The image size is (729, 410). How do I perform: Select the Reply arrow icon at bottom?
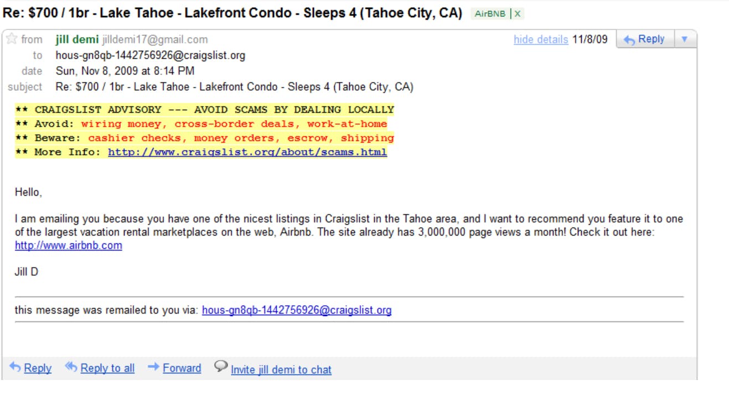[x=15, y=366]
